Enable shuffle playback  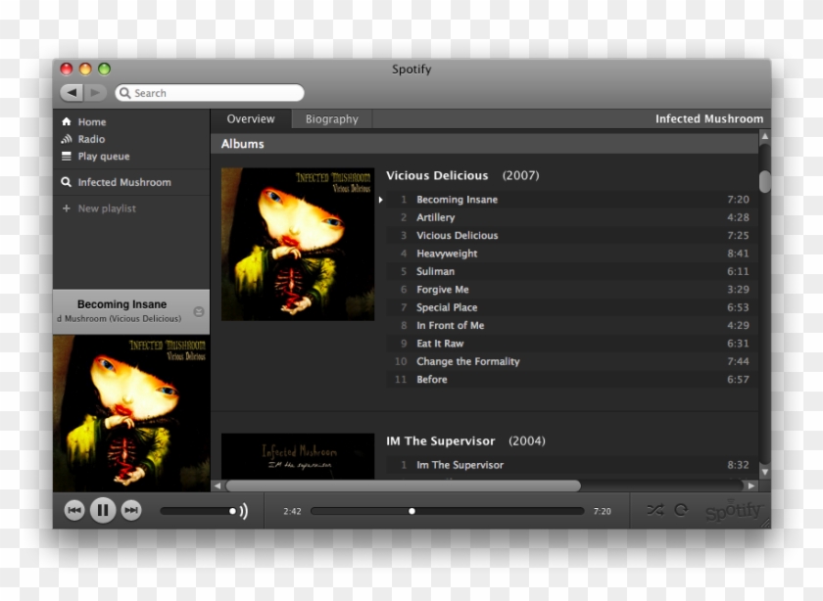pos(654,508)
